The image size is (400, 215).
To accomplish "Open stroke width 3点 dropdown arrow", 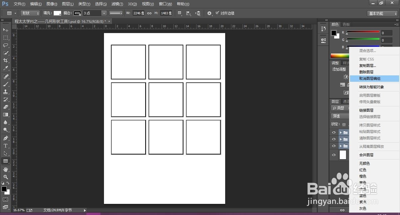I will [104, 13].
